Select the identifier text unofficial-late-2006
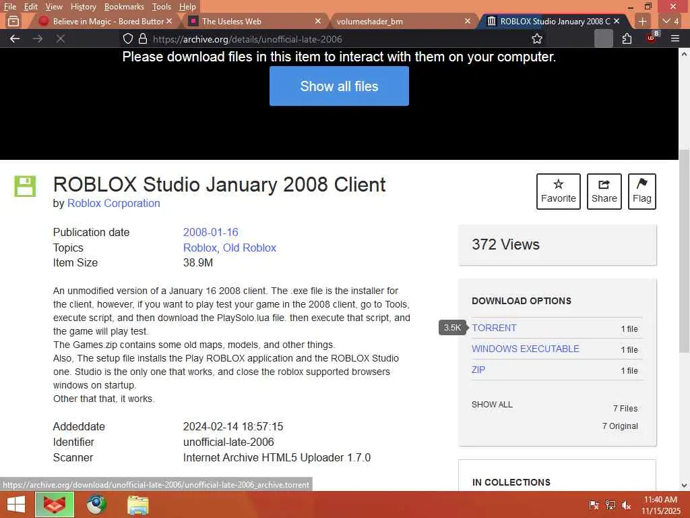The image size is (690, 518). tap(228, 442)
